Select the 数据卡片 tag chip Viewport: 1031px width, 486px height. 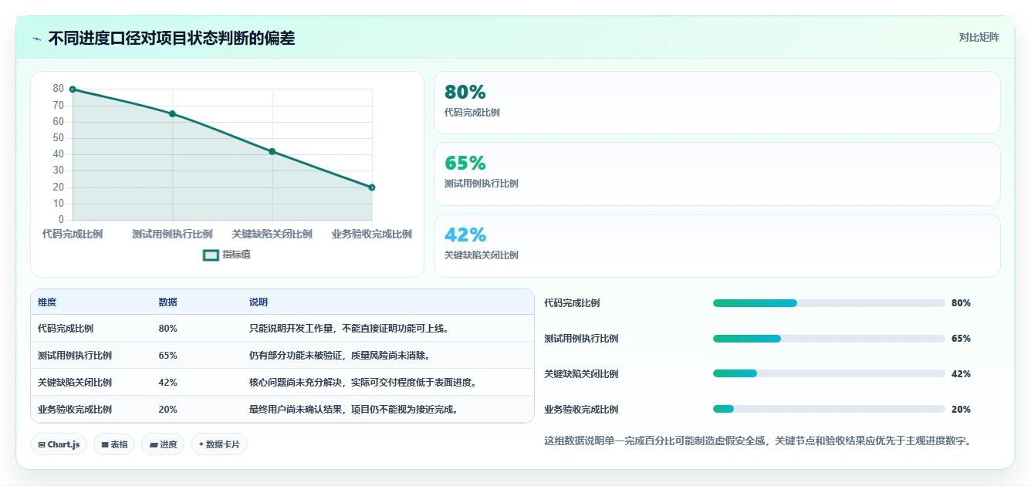(x=219, y=444)
